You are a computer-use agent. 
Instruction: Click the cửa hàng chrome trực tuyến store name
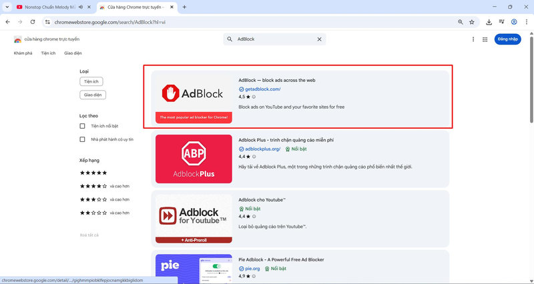pyautogui.click(x=52, y=39)
